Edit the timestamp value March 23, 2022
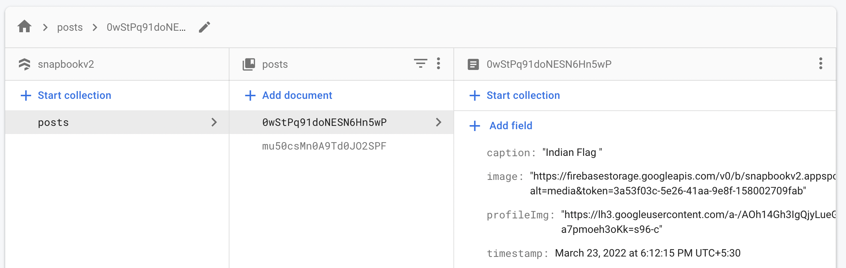The height and width of the screenshot is (268, 846). [x=648, y=253]
